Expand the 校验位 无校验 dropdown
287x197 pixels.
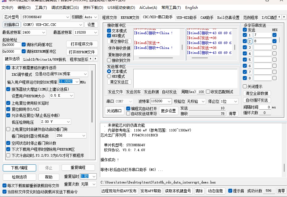(x=203, y=101)
